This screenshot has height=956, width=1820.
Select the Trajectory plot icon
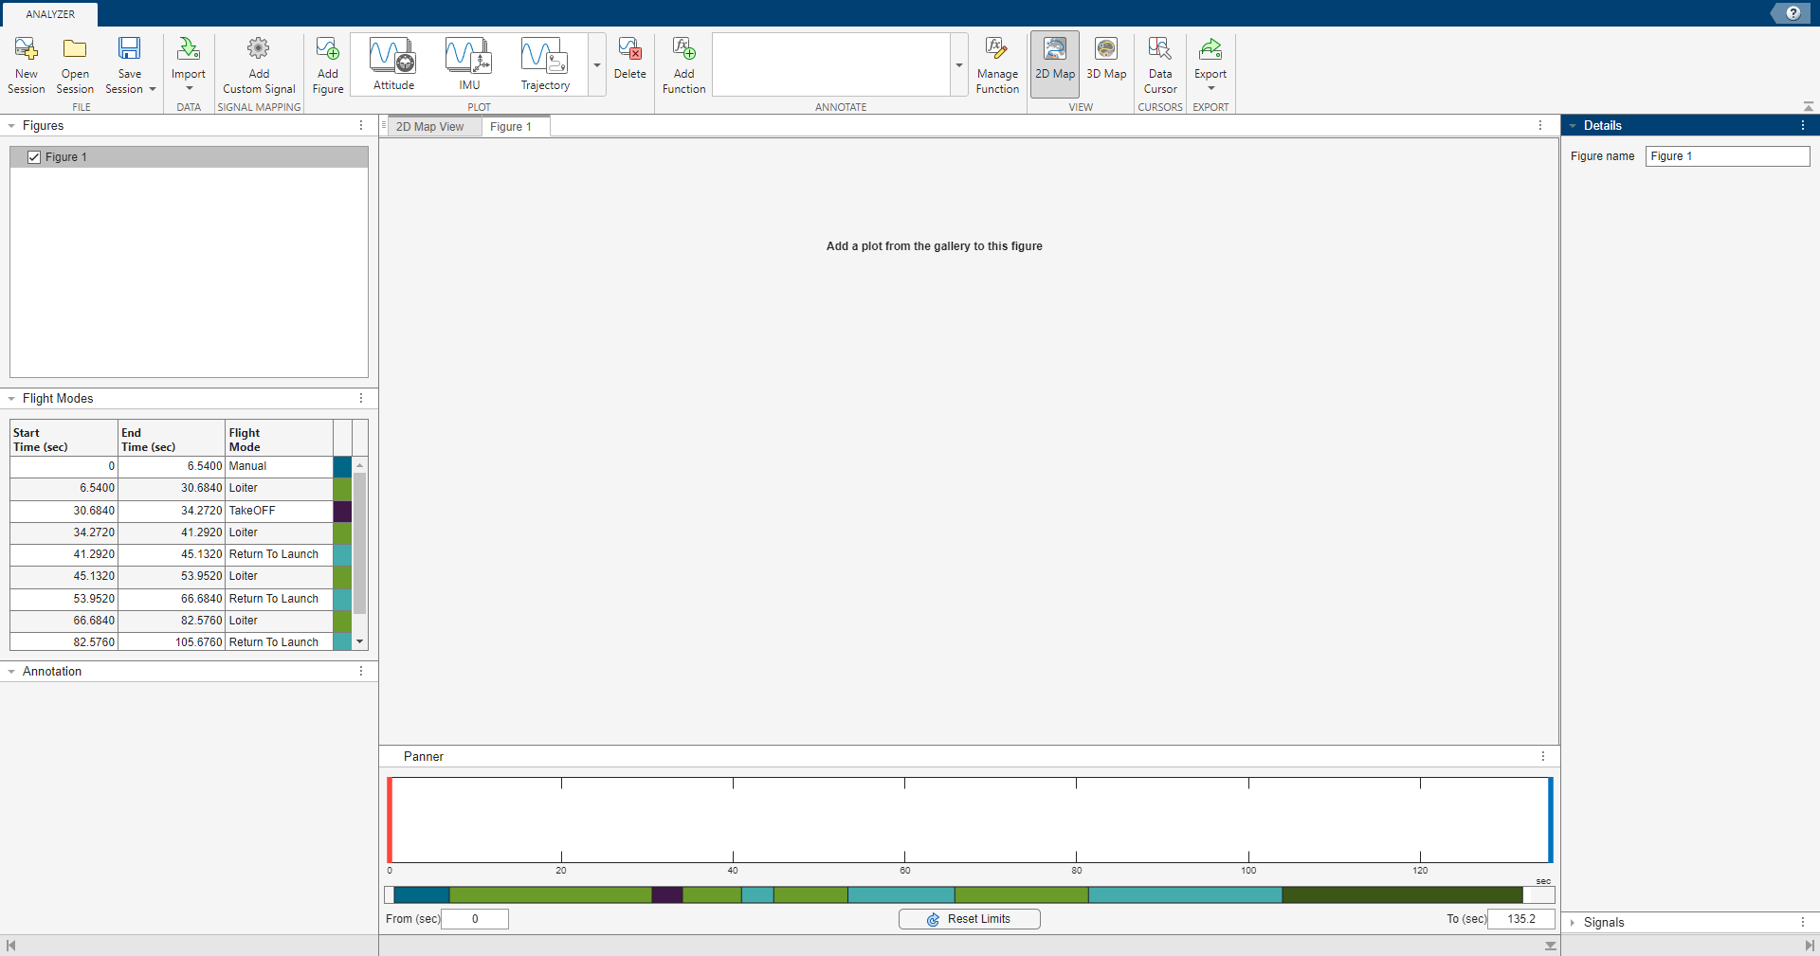544,62
